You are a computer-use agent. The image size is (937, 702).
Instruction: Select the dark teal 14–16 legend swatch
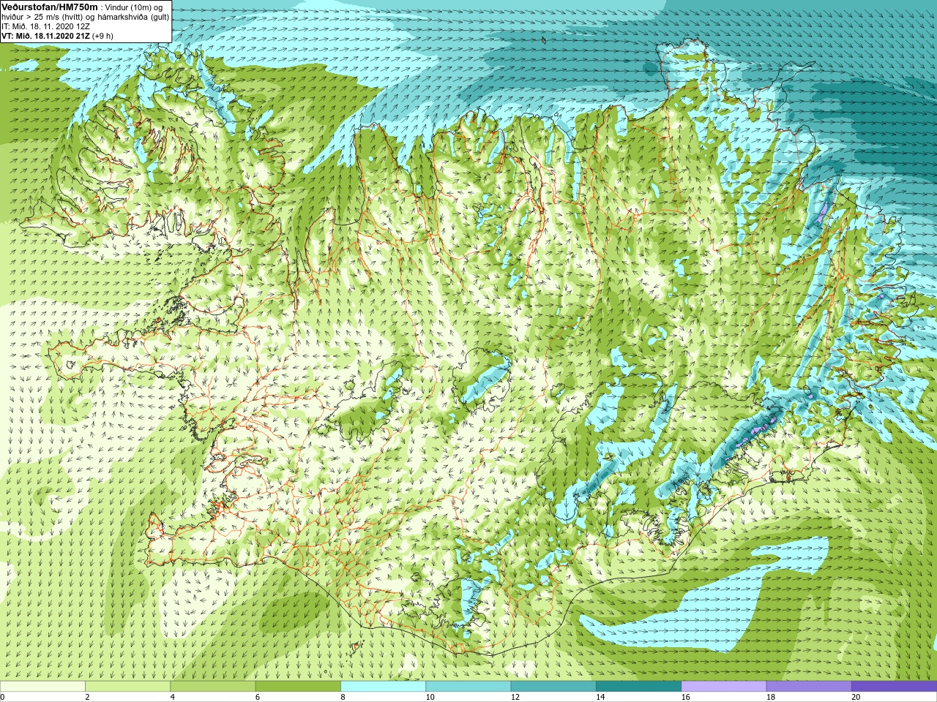click(638, 687)
